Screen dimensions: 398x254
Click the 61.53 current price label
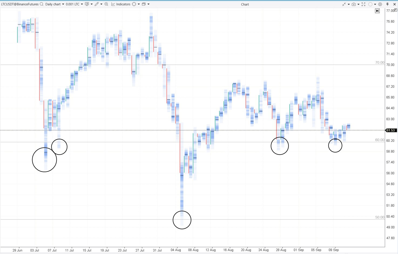(390, 130)
